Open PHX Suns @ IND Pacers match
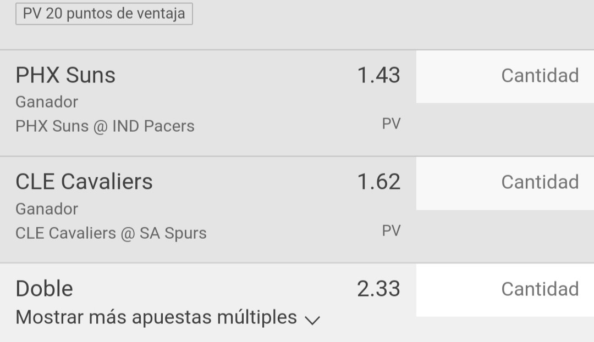The width and height of the screenshot is (594, 342). [105, 126]
